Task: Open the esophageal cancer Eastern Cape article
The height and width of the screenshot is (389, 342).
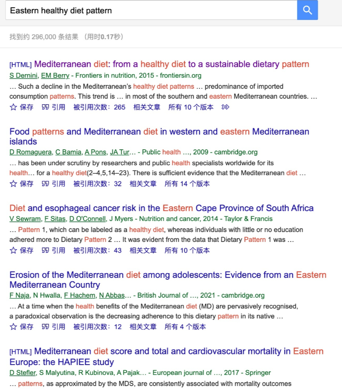Action: click(x=162, y=208)
